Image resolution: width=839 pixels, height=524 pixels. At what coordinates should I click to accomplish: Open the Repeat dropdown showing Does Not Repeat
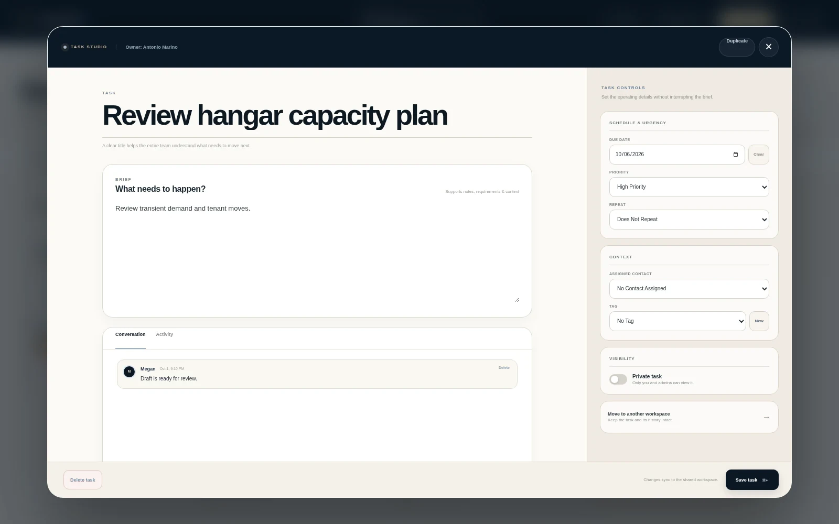[x=689, y=220]
